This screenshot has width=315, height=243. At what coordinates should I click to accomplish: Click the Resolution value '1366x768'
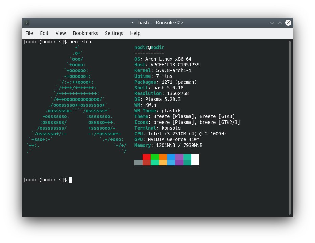[178, 93]
